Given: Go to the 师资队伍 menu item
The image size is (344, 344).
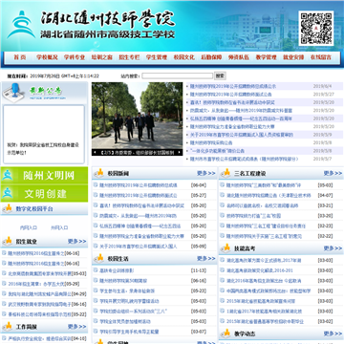Looking at the screenshot, I should coord(239,57).
